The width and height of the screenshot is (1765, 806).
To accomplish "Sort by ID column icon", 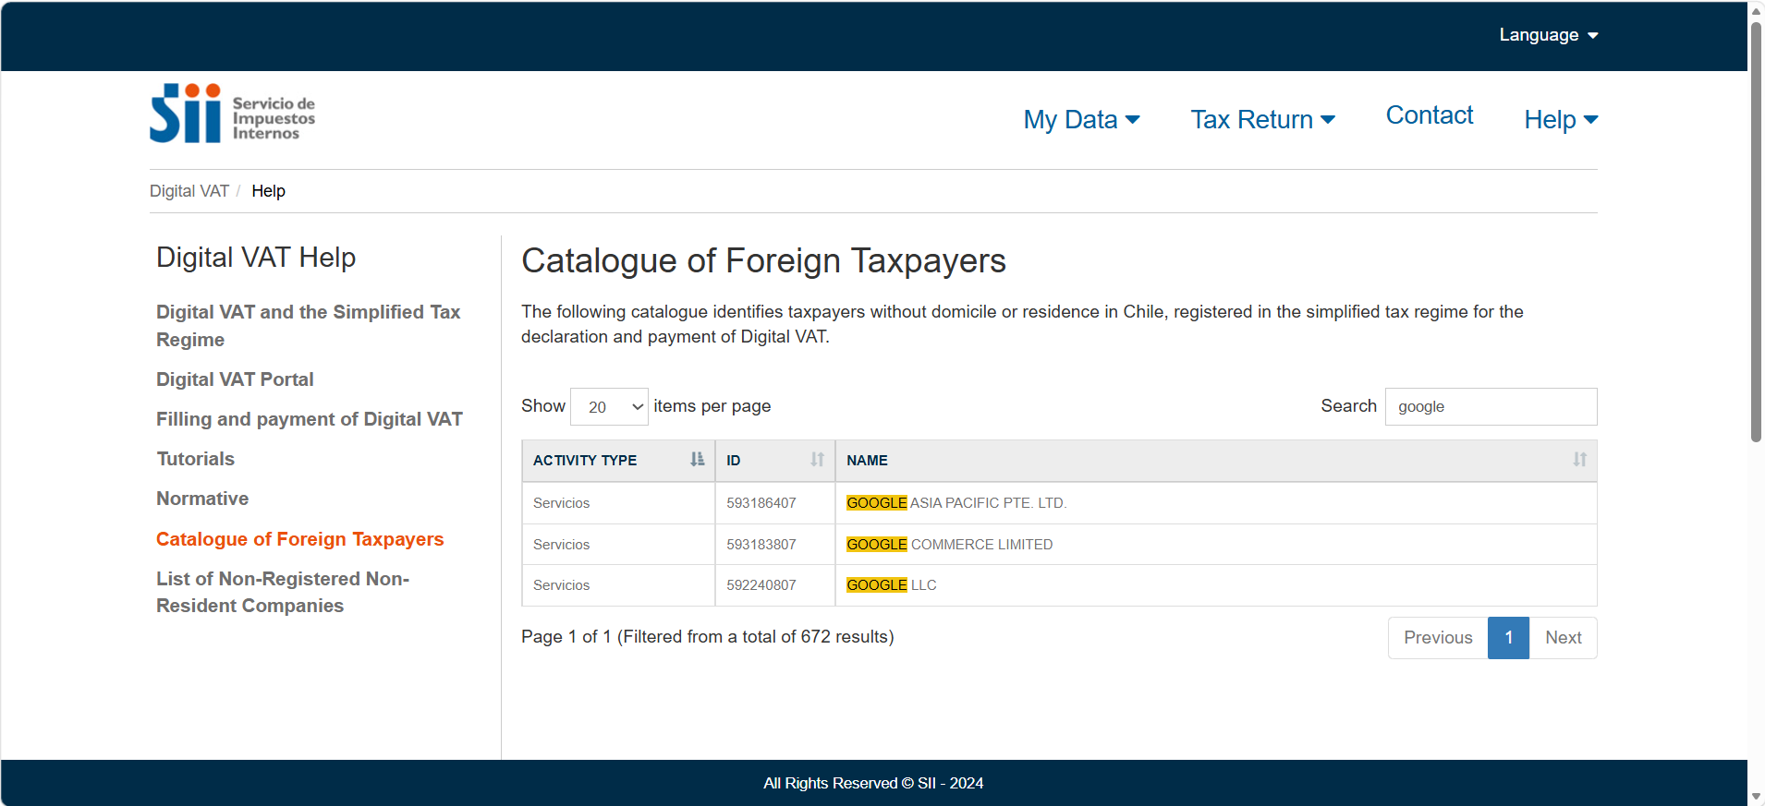I will tap(817, 460).
